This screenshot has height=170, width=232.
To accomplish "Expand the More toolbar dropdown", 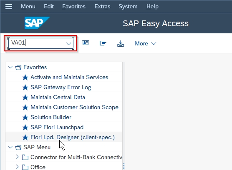I will point(146,44).
